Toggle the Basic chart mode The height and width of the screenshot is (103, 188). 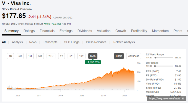point(119,56)
